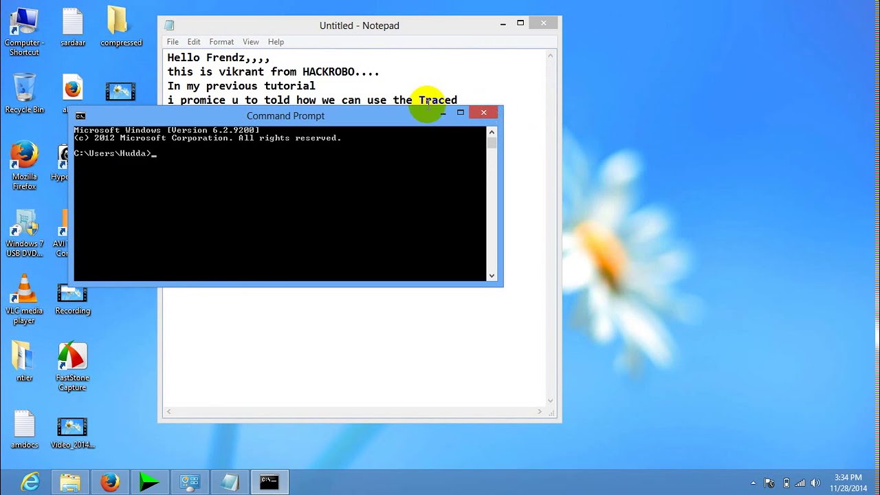Viewport: 880px width, 495px height.
Task: Open the VLC media player shortcut
Action: (x=24, y=299)
